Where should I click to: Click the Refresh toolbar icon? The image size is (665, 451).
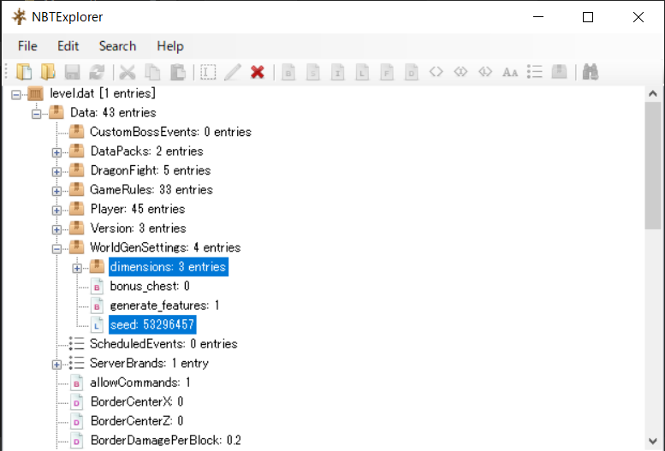[x=97, y=72]
